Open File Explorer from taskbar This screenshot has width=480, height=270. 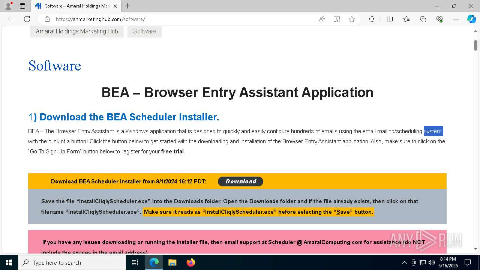coord(172,262)
